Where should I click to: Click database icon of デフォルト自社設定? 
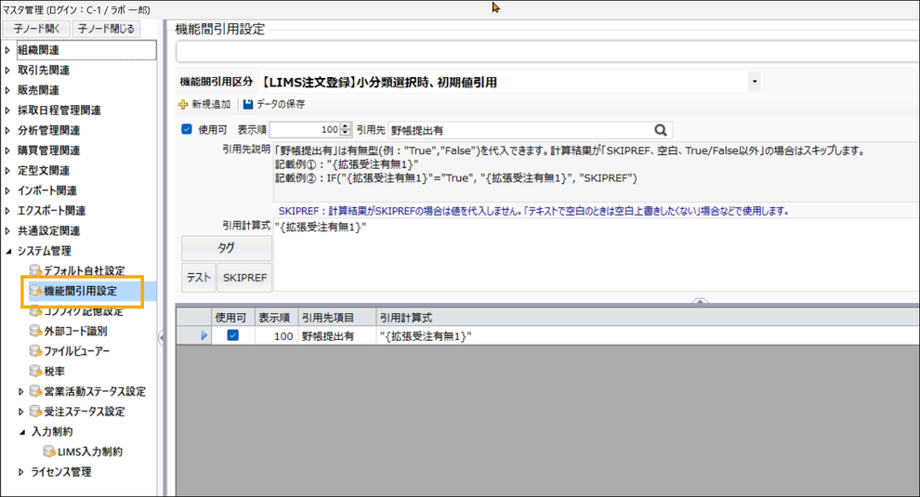coord(36,270)
